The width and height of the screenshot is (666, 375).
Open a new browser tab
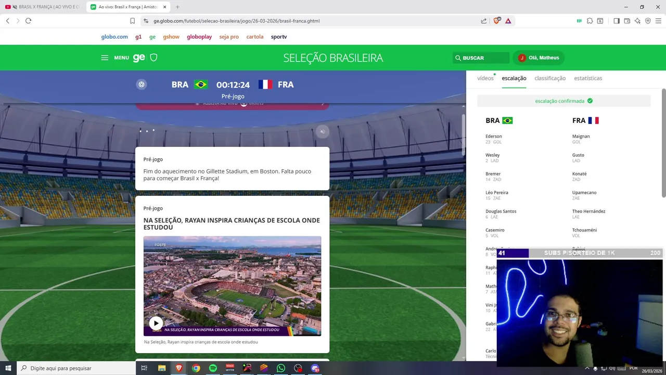177,7
